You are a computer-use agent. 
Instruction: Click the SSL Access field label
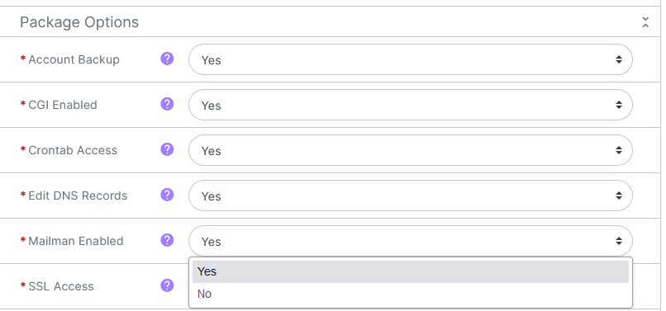[61, 286]
